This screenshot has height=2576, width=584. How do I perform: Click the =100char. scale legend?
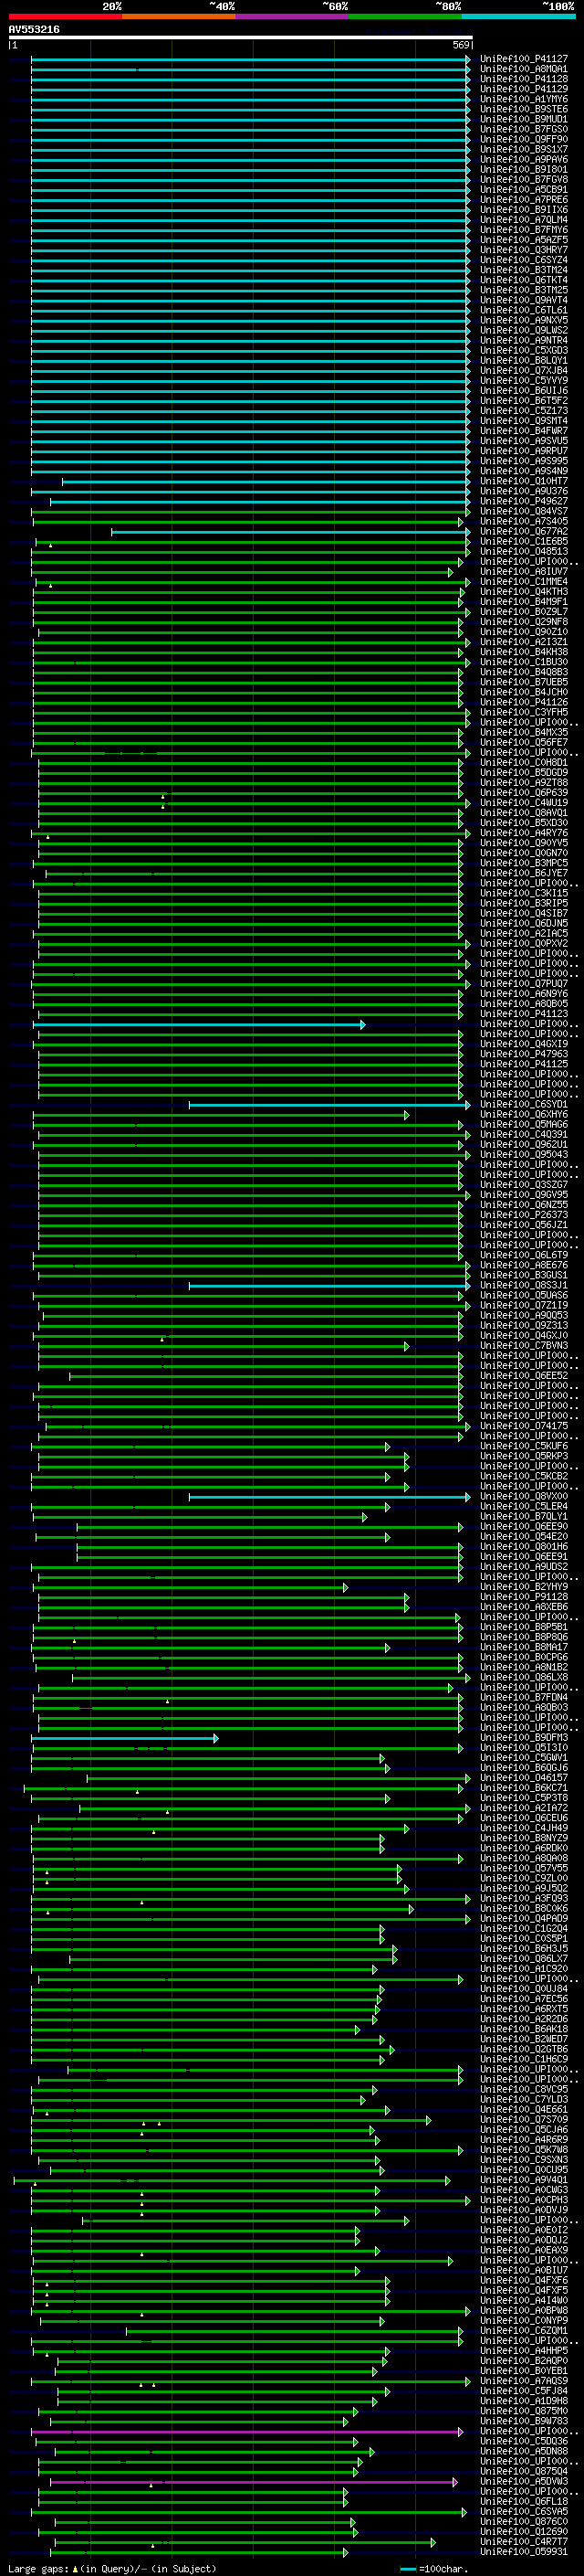433,2568
